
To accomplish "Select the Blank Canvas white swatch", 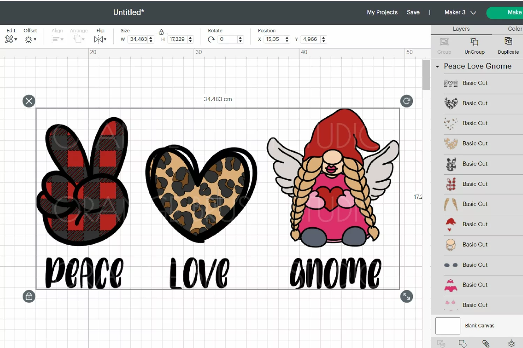I will [x=448, y=326].
